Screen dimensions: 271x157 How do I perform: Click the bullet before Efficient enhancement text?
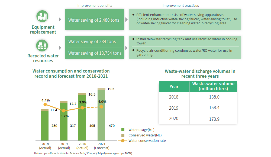coord(133,14)
